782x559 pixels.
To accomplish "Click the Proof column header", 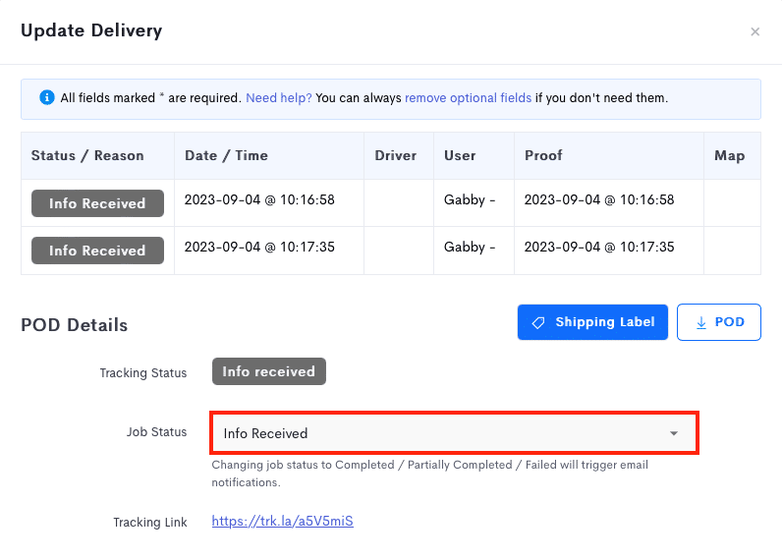I will click(543, 155).
